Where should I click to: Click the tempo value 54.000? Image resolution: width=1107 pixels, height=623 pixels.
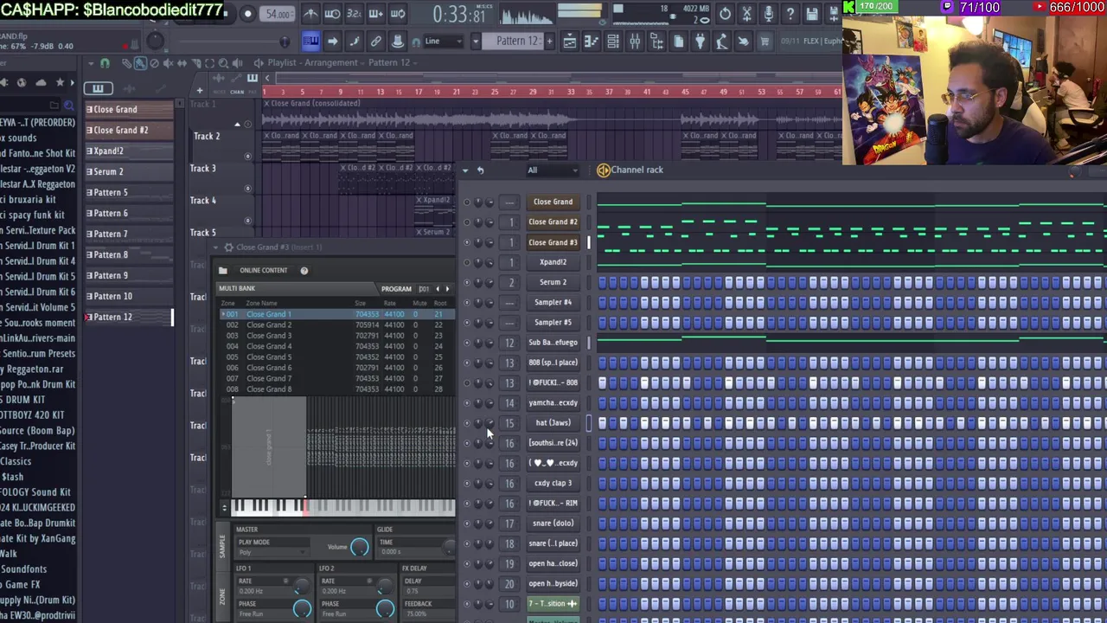278,14
